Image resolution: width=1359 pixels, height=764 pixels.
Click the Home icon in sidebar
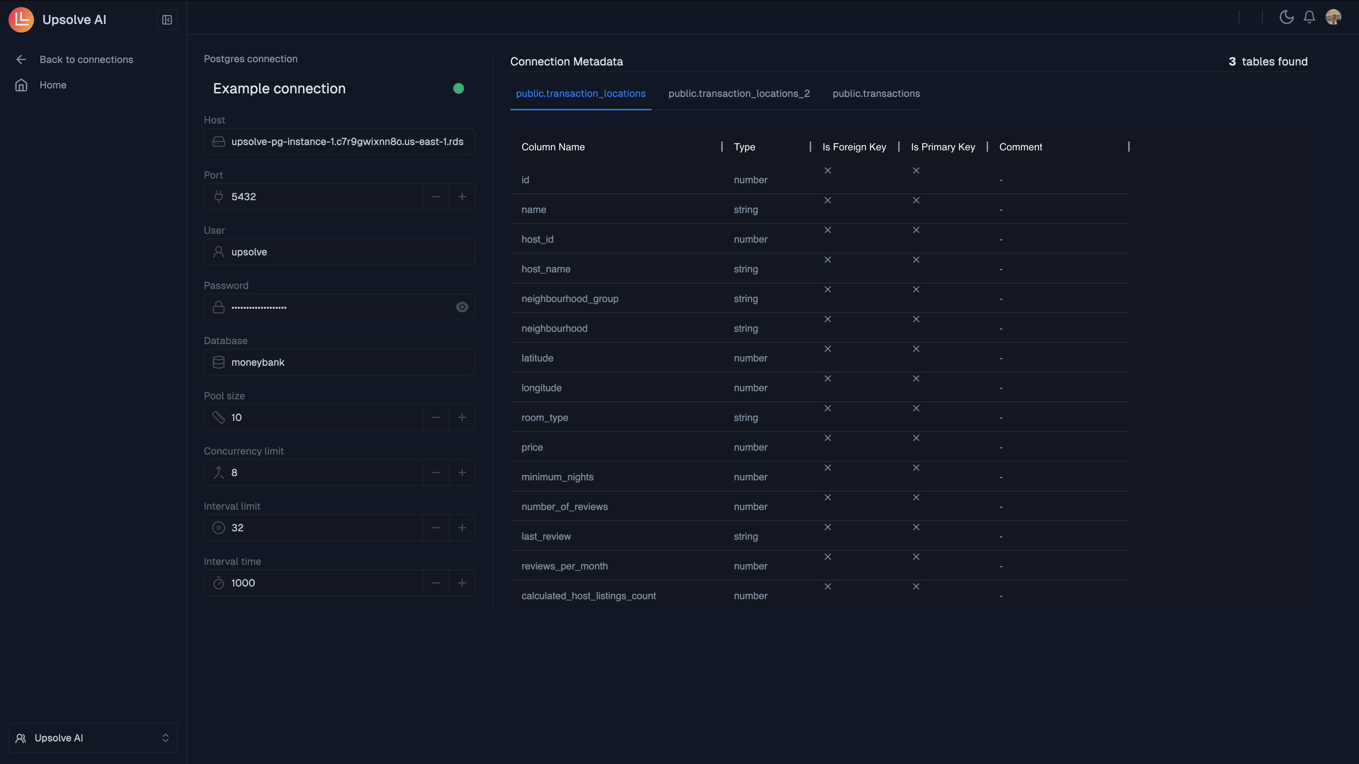[21, 85]
